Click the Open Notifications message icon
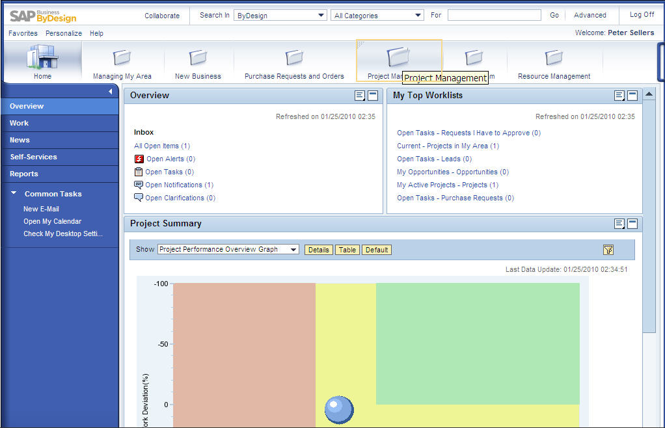 click(138, 185)
